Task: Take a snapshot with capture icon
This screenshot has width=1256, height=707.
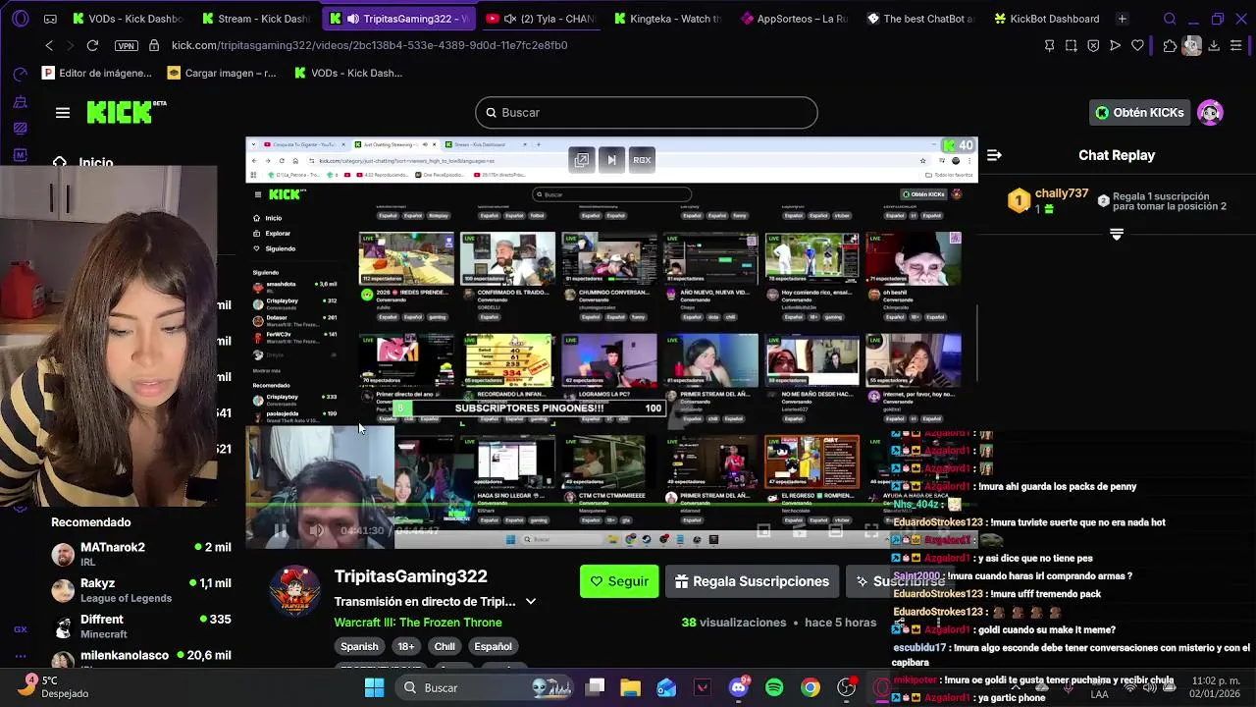Action: pyautogui.click(x=1071, y=45)
